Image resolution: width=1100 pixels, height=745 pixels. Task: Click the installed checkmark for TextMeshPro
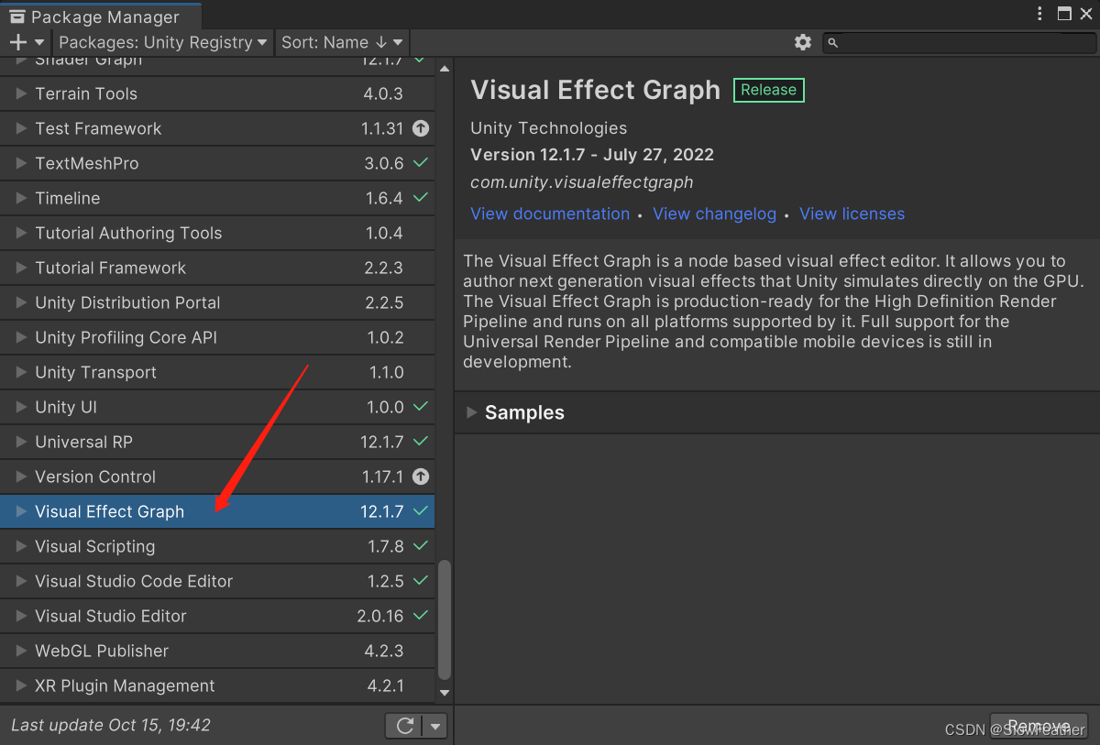click(x=421, y=163)
